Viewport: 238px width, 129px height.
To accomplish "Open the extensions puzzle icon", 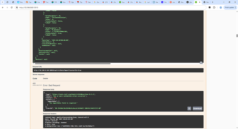I will [214, 8].
